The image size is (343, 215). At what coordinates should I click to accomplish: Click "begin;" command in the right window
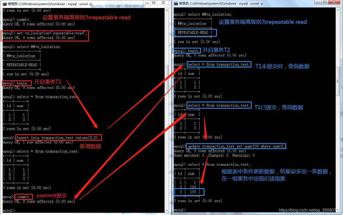click(187, 51)
